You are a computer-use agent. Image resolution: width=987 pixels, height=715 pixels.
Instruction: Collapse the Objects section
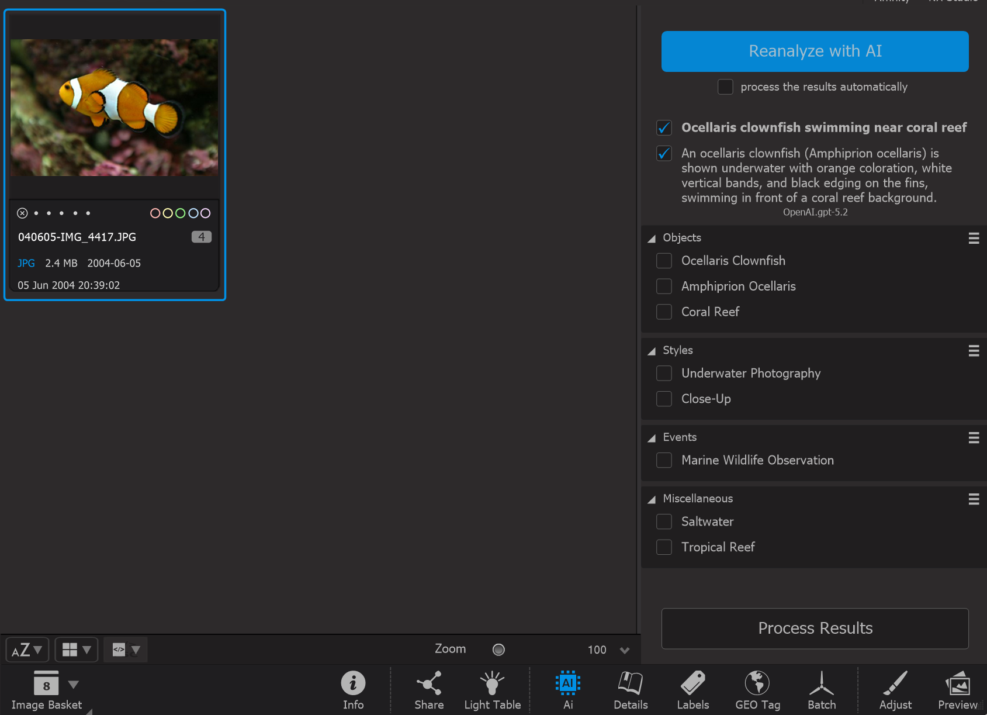(652, 239)
